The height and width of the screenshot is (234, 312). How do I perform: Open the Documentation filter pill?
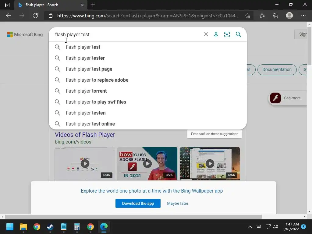277,70
